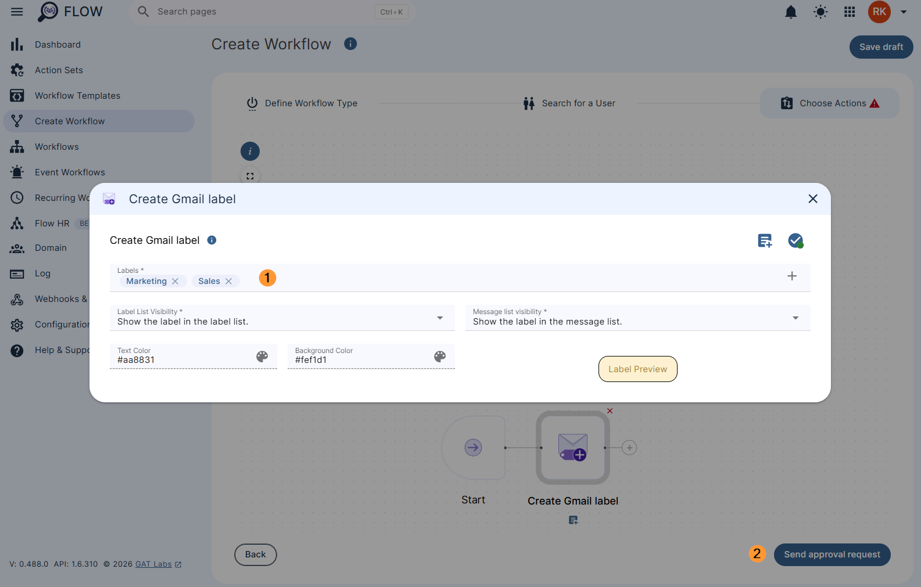Open the apps grid launcher
Screen dimensions: 921x587
click(x=850, y=12)
